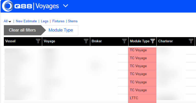This screenshot has height=103, width=196.
Task: Go to the Legs view
Action: (x=44, y=21)
